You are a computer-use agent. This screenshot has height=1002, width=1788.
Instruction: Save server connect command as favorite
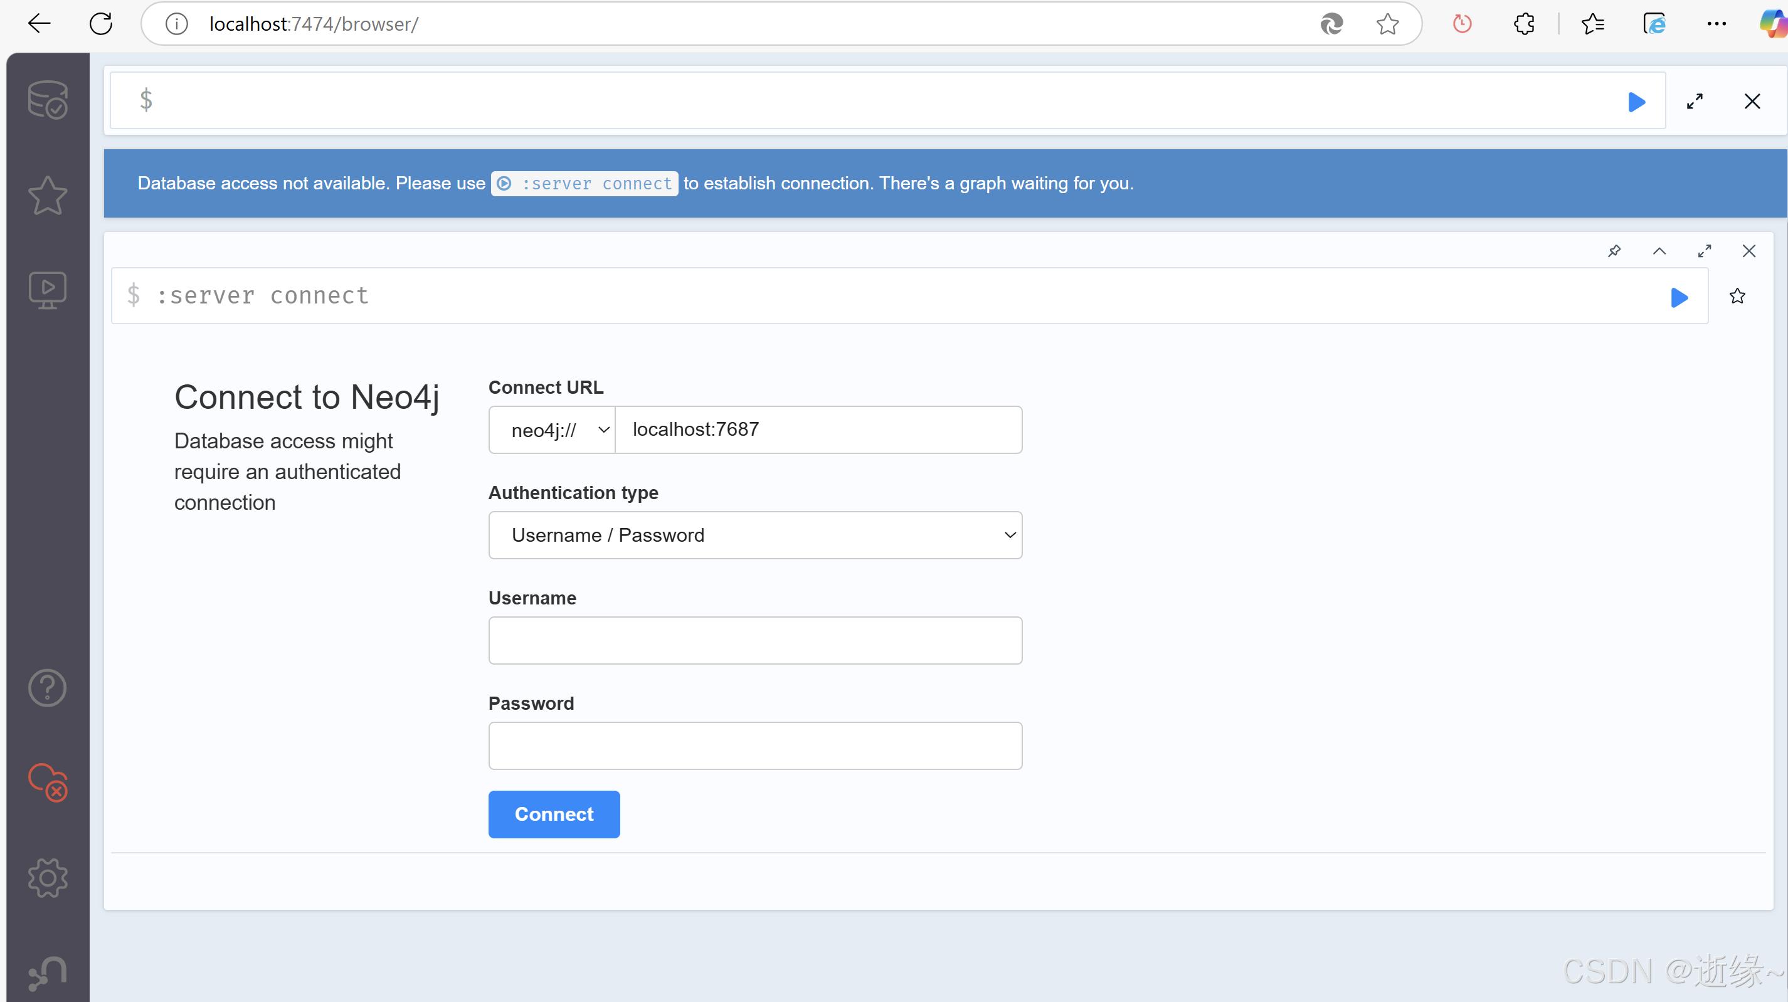tap(1737, 297)
